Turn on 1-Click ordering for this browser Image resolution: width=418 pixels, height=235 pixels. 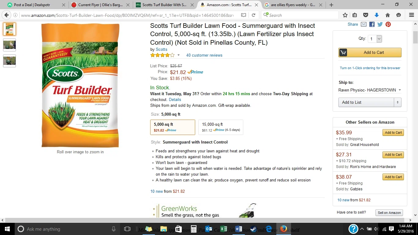coord(370,68)
